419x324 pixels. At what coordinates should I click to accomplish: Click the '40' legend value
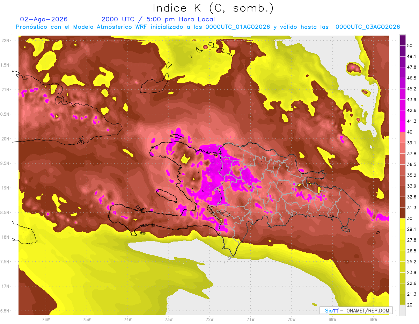click(410, 132)
